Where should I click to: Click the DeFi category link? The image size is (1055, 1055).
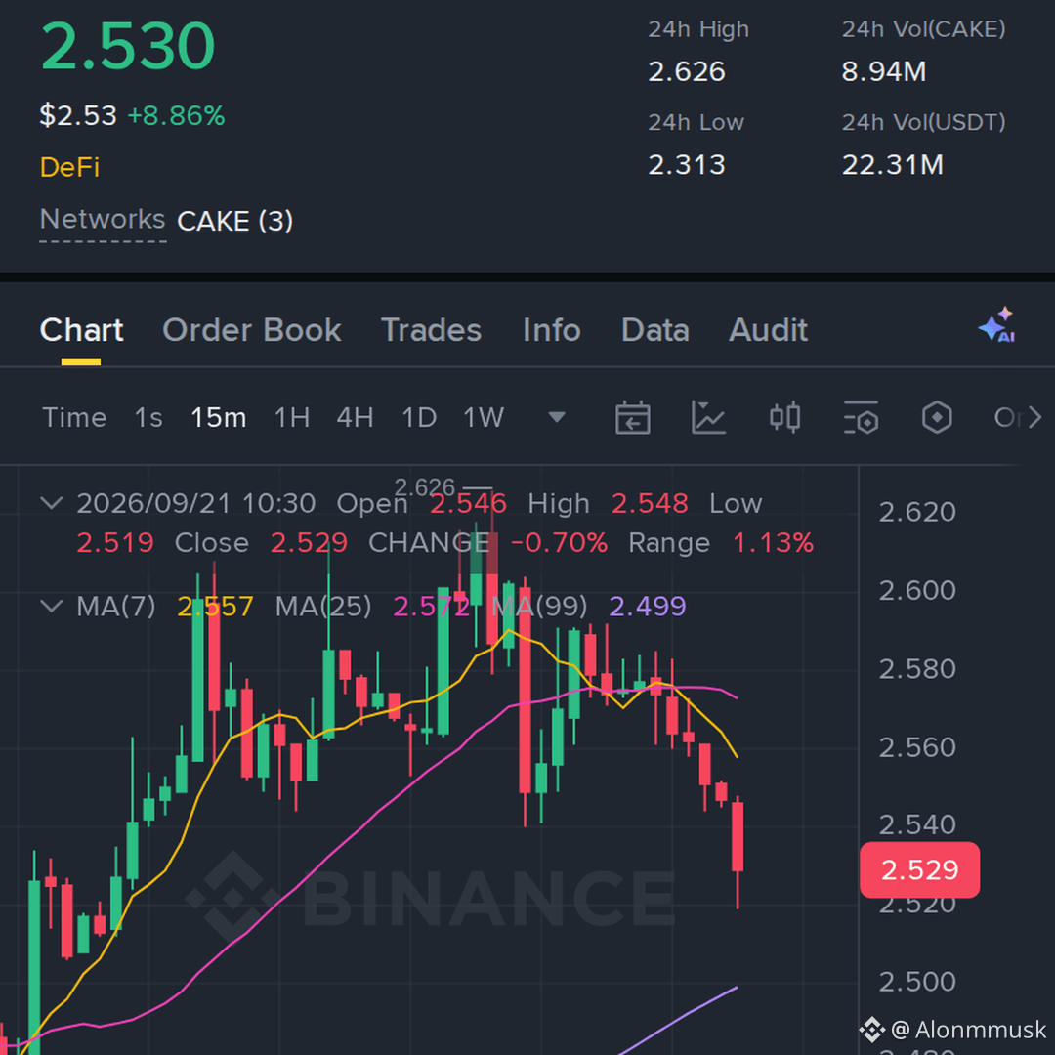point(69,167)
